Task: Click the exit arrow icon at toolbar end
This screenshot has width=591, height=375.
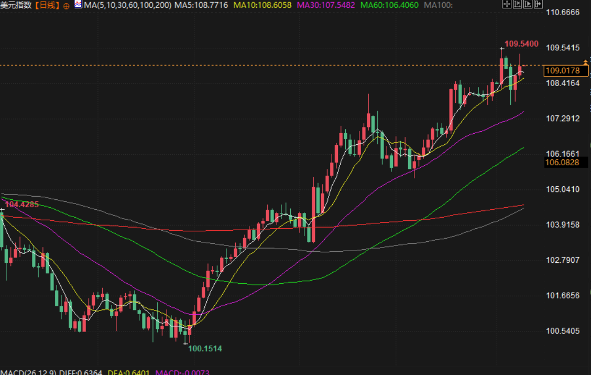Action: coord(538,5)
